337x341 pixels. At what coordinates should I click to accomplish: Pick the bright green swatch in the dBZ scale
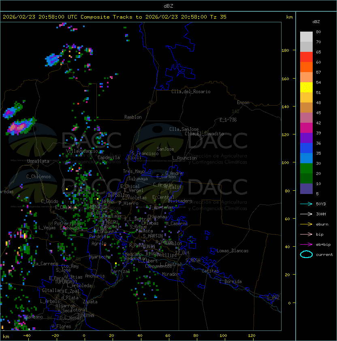coord(306,168)
